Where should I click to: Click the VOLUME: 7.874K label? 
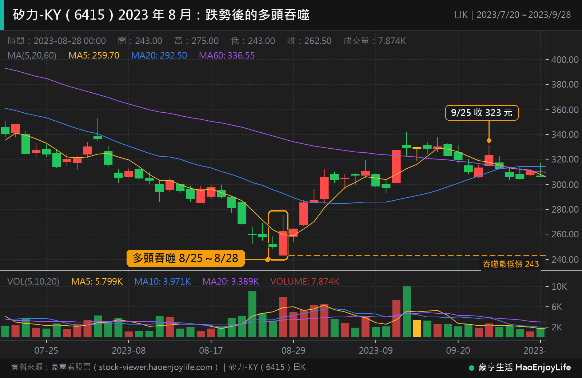coord(305,281)
